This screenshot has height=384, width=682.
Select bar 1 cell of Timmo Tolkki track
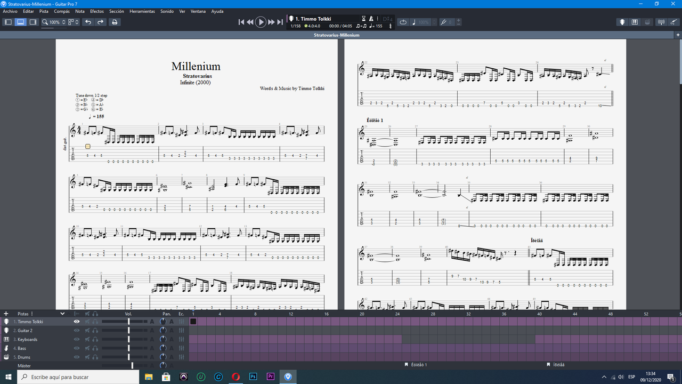[193, 322]
